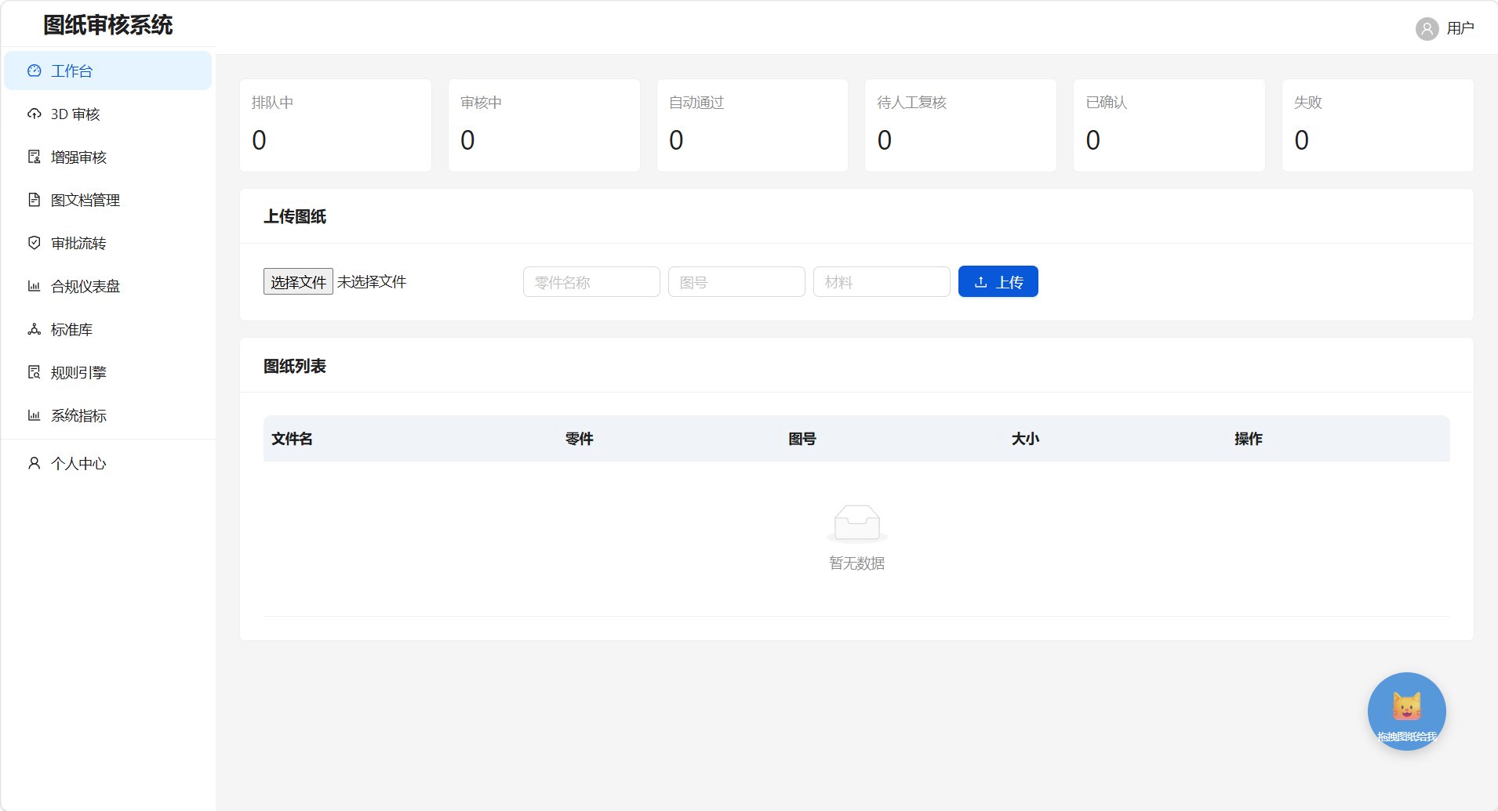Click the 图纸审核系统 title logo
Viewport: 1498px width, 811px height.
point(108,25)
